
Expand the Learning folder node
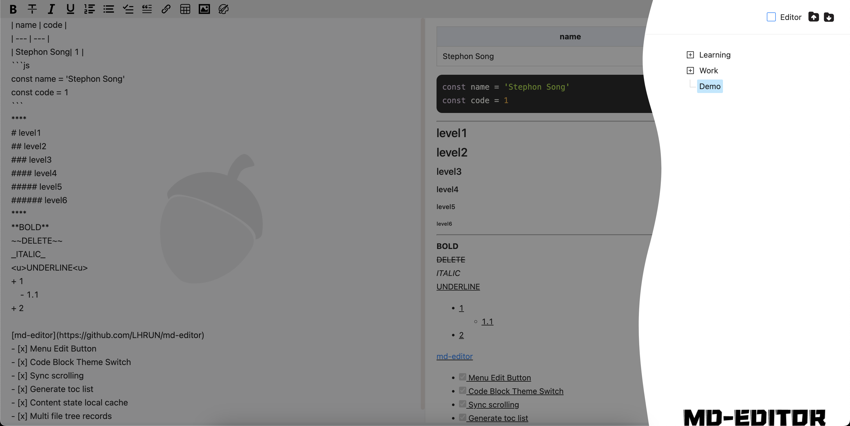click(x=690, y=55)
